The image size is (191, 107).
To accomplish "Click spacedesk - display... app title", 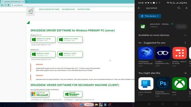I will [x=160, y=24].
